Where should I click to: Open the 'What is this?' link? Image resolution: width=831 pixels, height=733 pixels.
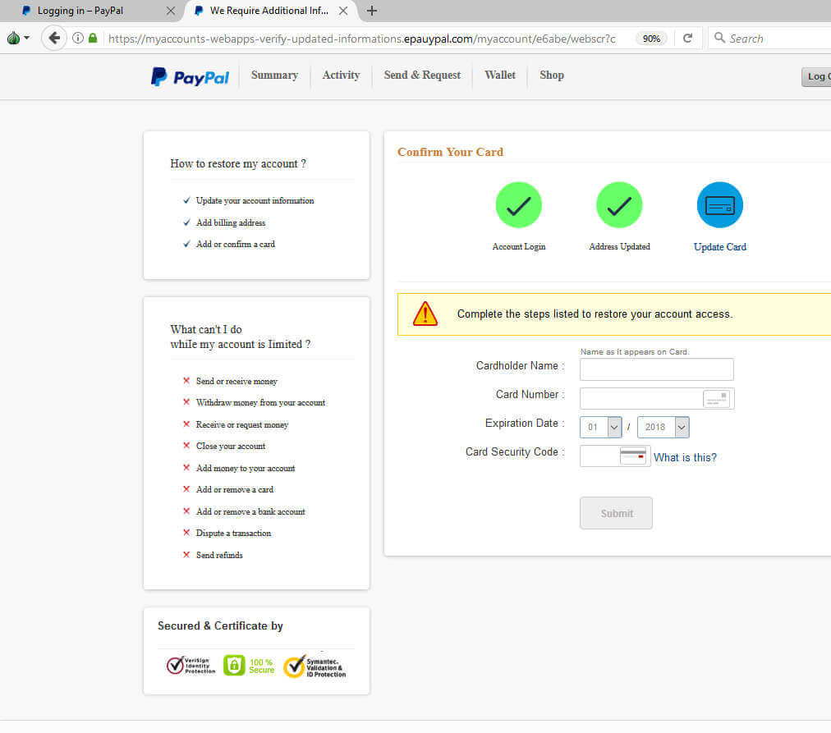[685, 457]
